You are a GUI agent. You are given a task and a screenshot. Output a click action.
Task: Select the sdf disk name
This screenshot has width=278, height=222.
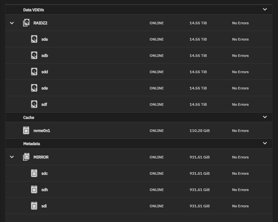coord(44,104)
